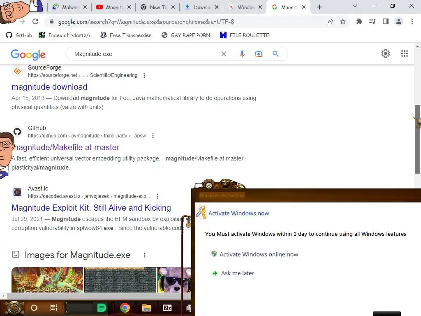
Task: Open 7-Zip from the taskbar
Action: (167, 308)
